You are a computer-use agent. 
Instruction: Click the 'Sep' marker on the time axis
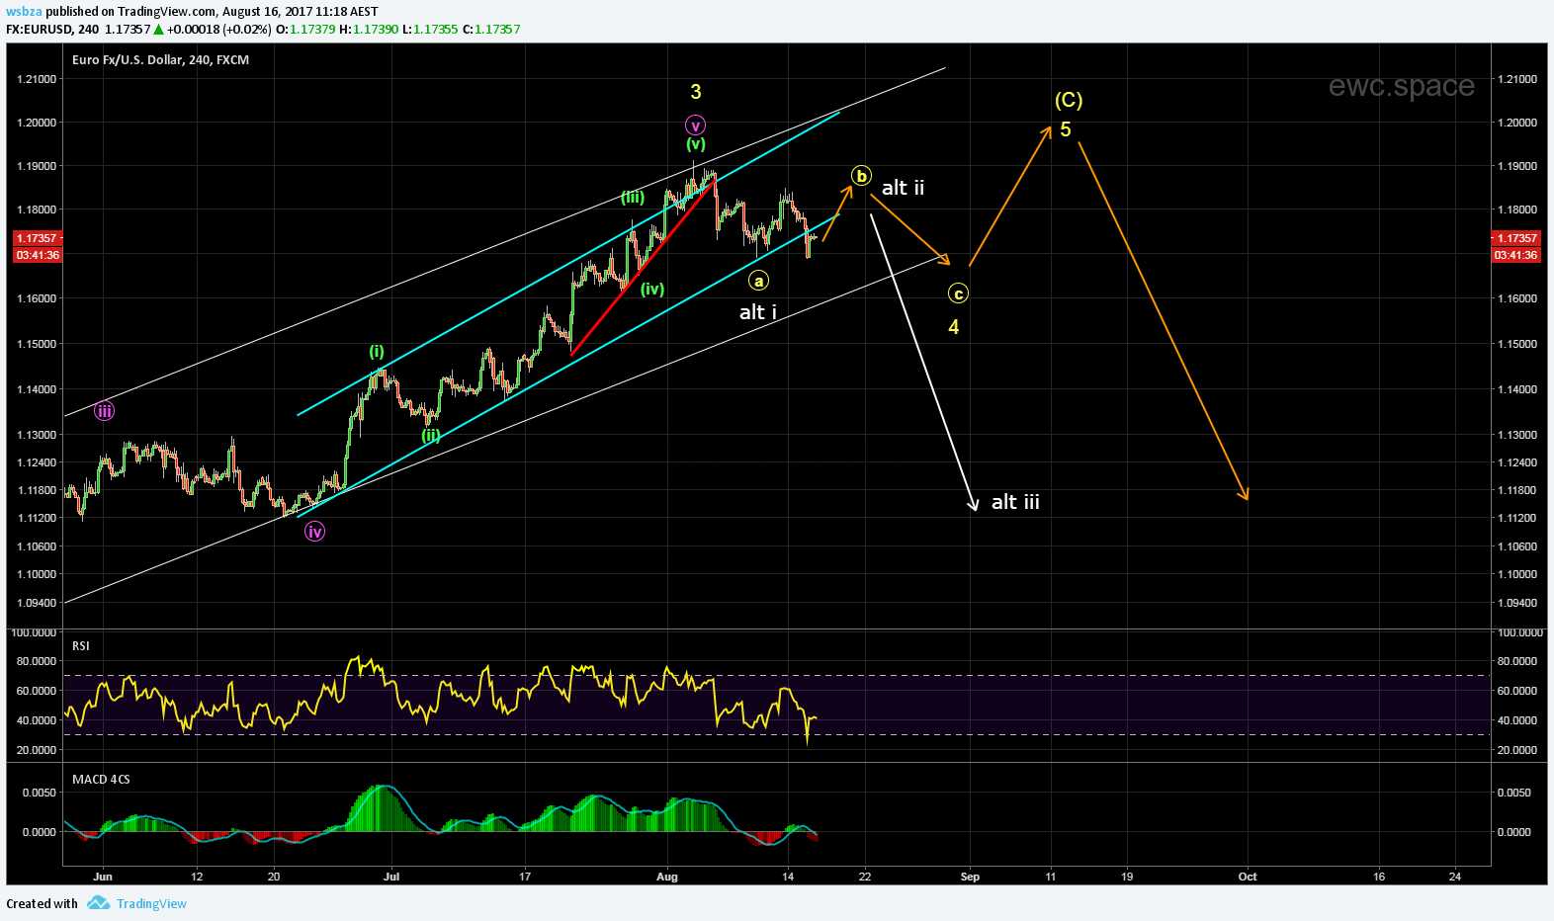[x=970, y=877]
